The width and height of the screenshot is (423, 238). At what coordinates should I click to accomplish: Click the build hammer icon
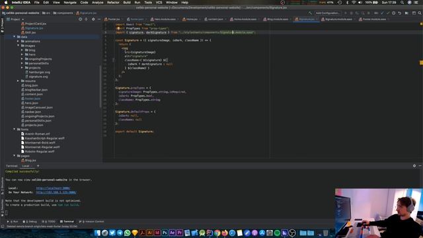pyautogui.click(x=310, y=13)
